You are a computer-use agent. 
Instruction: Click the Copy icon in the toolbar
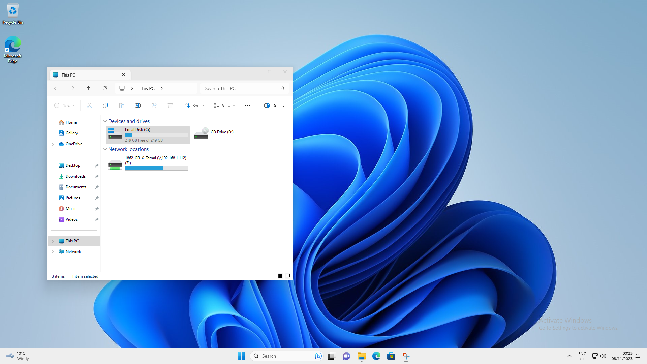(105, 105)
